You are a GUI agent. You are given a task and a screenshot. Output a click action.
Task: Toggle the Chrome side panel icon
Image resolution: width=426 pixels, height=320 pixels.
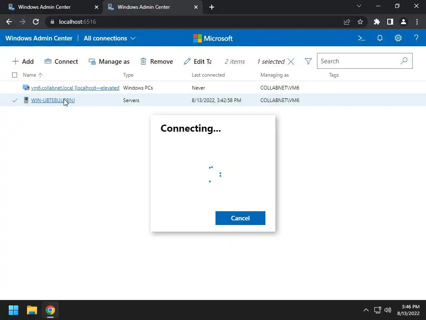[x=390, y=22]
